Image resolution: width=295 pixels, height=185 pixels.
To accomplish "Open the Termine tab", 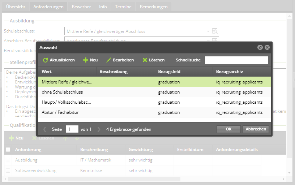I will point(123,7).
